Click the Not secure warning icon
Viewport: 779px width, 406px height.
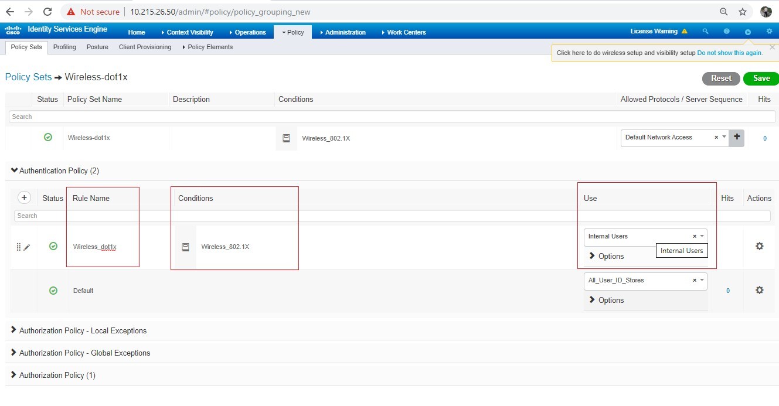(x=71, y=12)
